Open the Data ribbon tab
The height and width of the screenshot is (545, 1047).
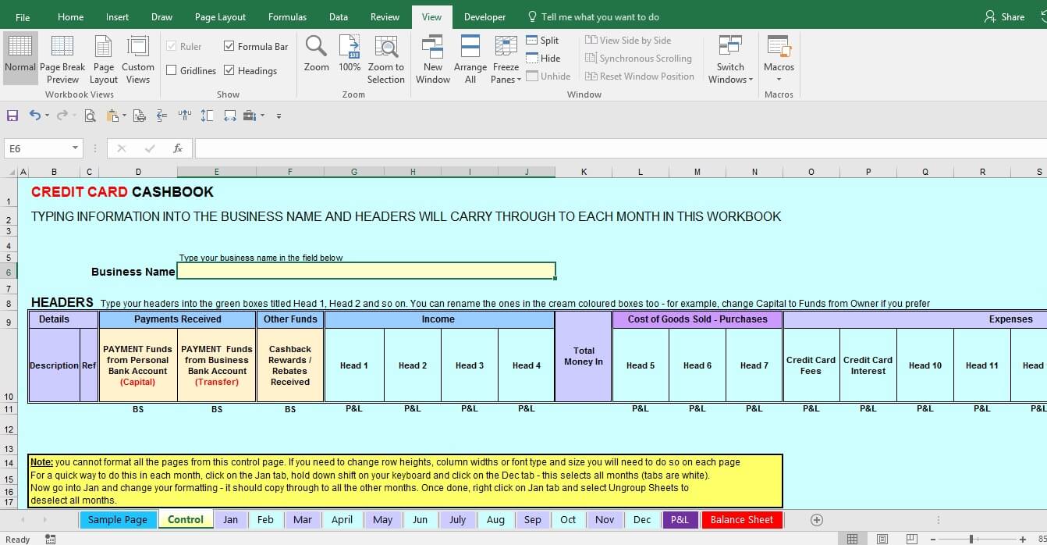339,16
